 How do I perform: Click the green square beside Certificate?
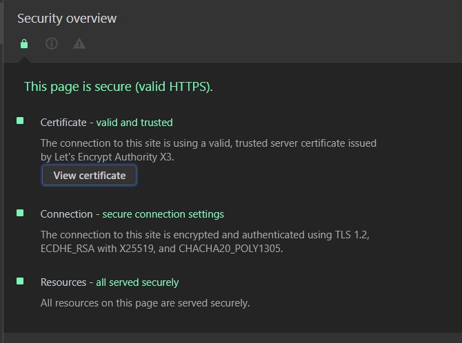click(x=20, y=121)
